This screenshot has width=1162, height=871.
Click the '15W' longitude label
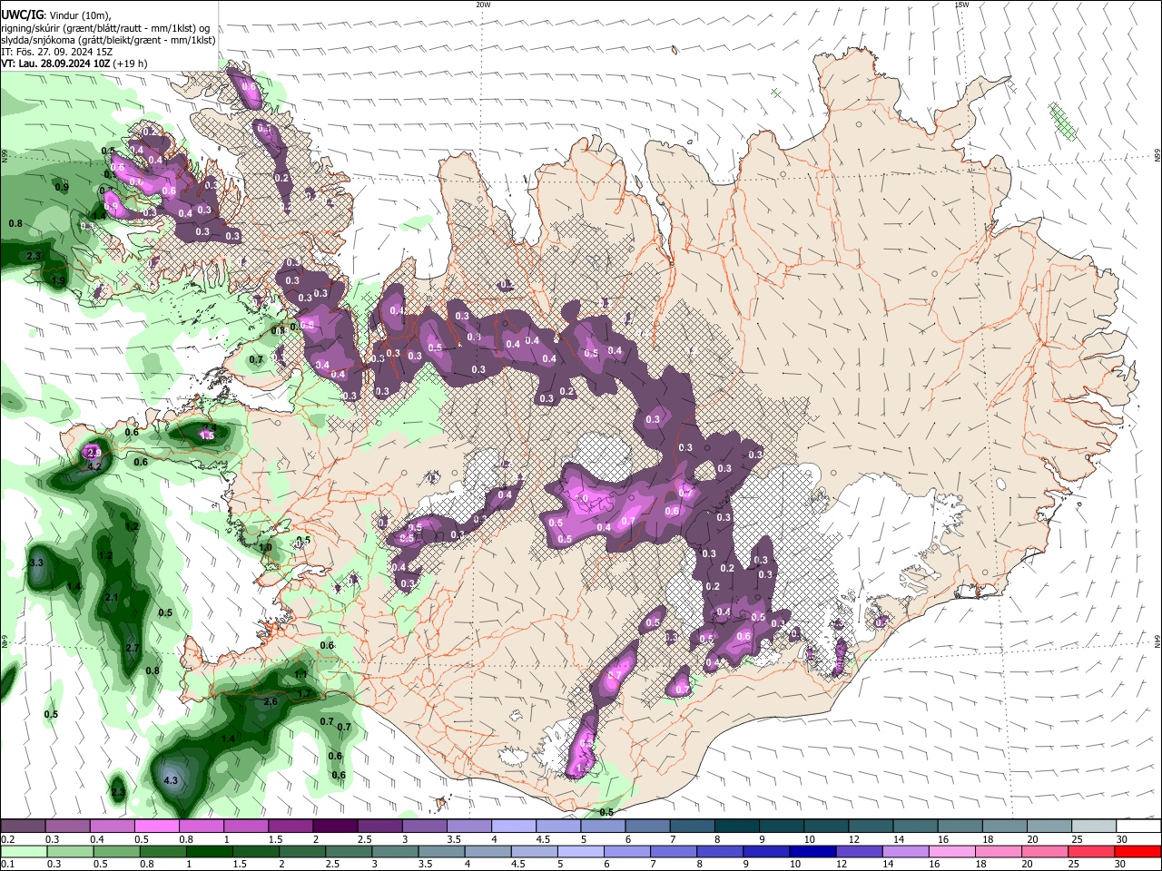coord(960,5)
